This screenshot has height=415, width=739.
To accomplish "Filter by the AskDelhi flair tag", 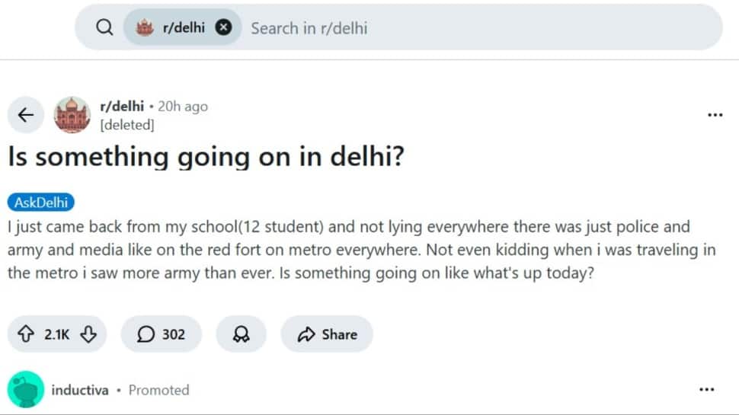I will tap(41, 203).
